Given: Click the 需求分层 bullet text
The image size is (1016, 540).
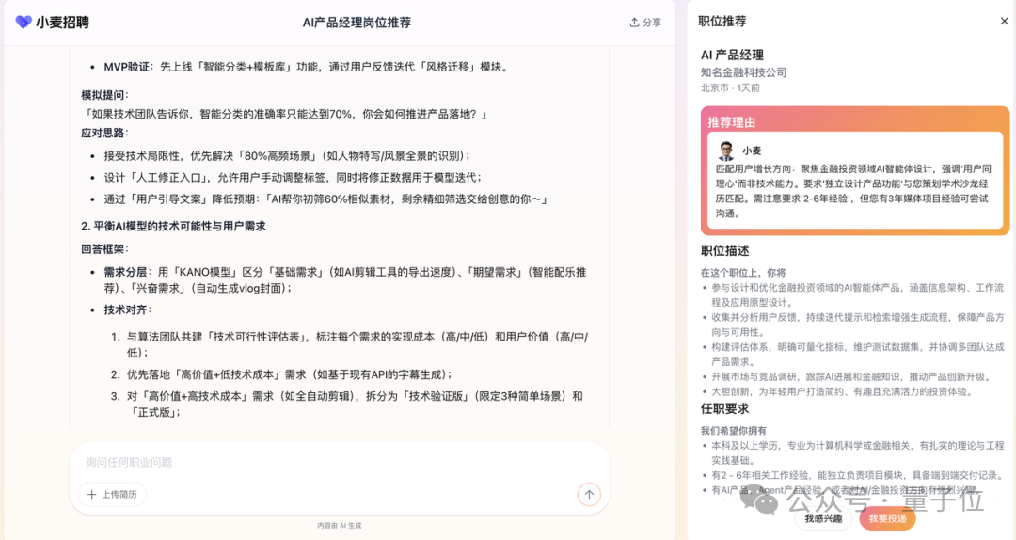Looking at the screenshot, I should 344,279.
